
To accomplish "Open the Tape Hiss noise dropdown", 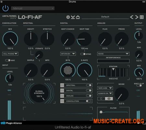I will 105,88.
